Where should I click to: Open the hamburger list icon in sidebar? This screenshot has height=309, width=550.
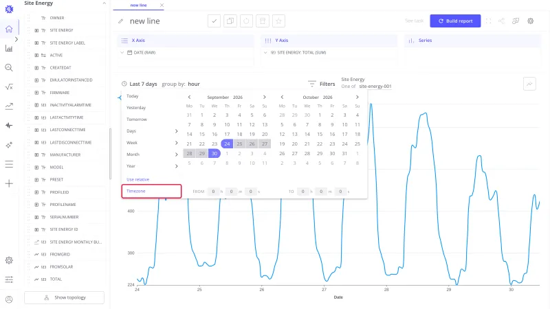(x=9, y=164)
